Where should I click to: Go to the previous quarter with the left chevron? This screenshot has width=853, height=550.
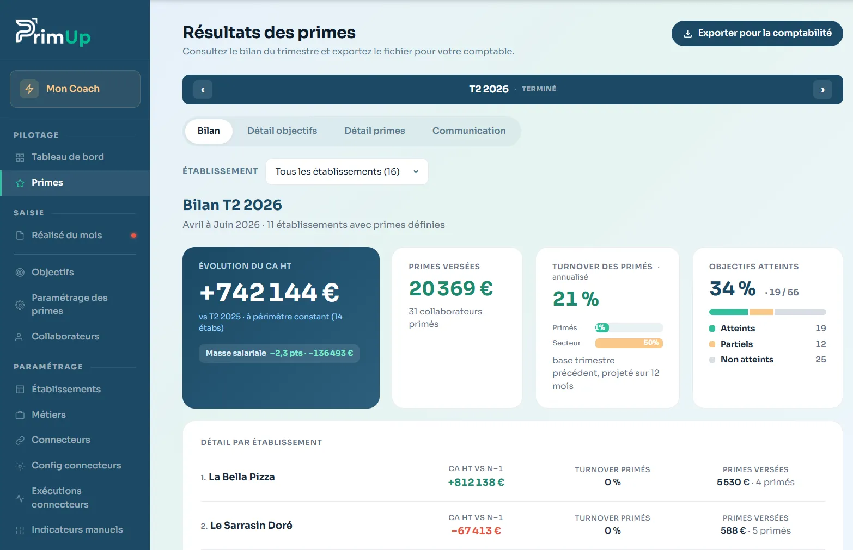pos(203,90)
